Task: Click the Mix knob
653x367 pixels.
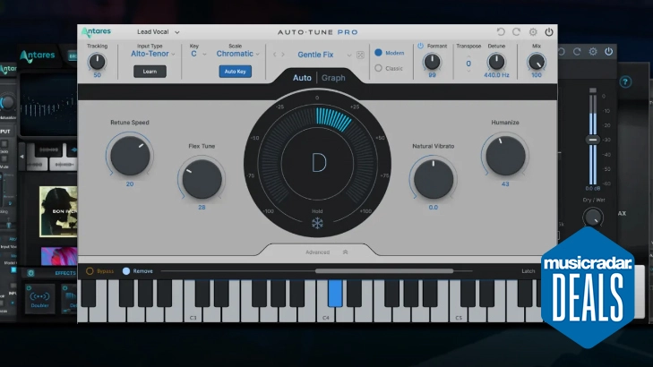Action: click(536, 62)
